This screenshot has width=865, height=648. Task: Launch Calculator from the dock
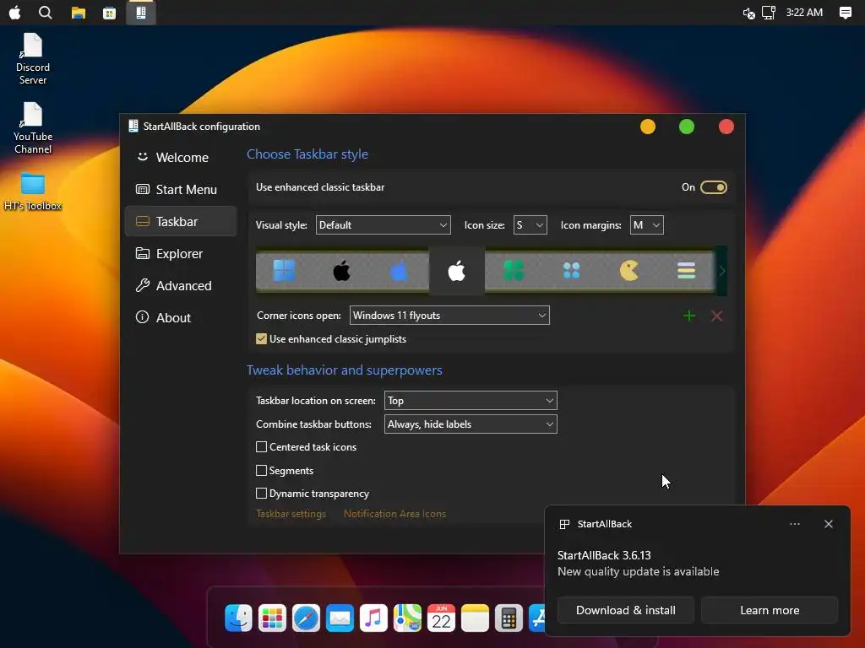click(509, 618)
